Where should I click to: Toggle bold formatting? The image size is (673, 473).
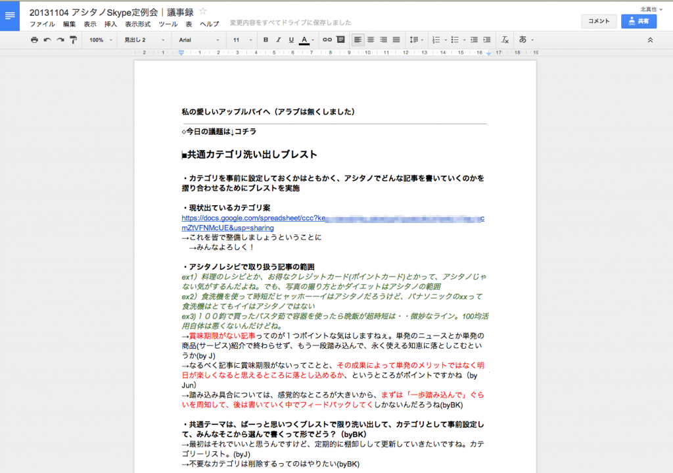coord(266,40)
